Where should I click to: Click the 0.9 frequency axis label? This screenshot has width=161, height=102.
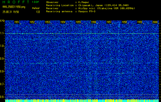pyautogui.click(x=2, y=59)
